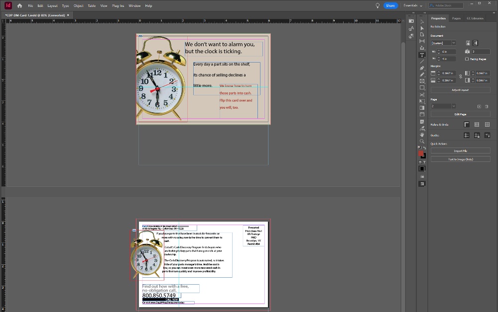This screenshot has height=312, width=498.
Task: Click the default fill and stroke icon
Action: [x=419, y=148]
